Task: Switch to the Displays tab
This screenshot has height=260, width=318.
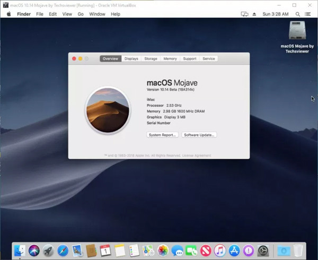Action: 131,59
